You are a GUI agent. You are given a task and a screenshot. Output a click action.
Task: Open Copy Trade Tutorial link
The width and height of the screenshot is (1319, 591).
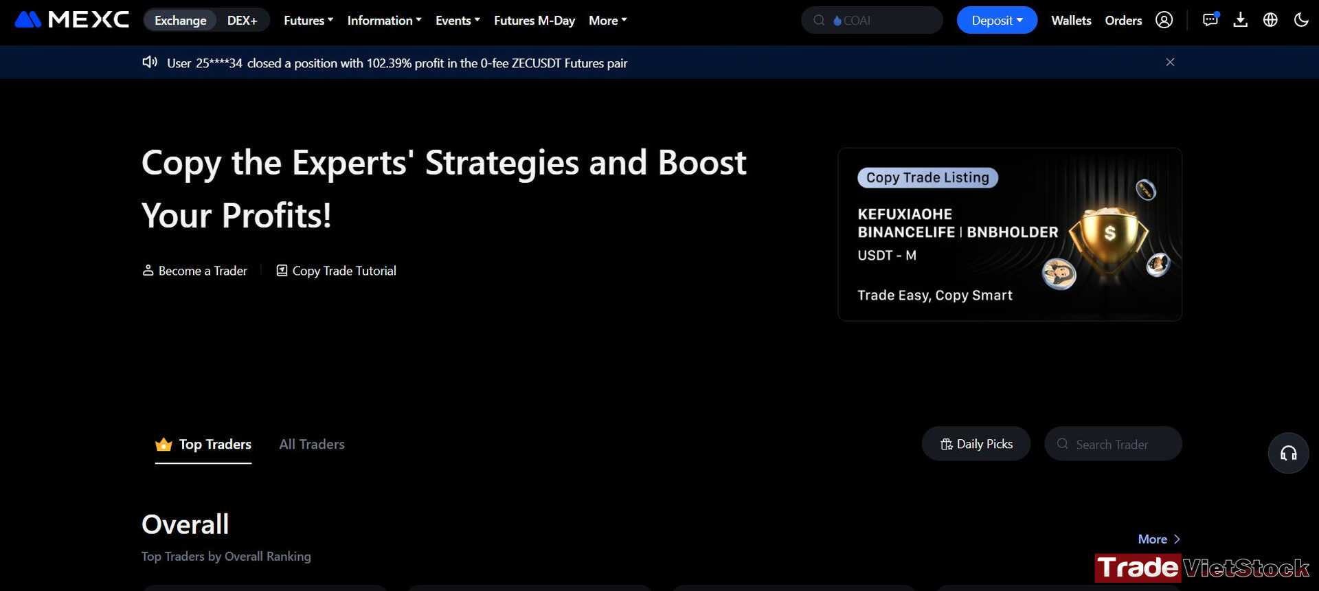(x=336, y=271)
